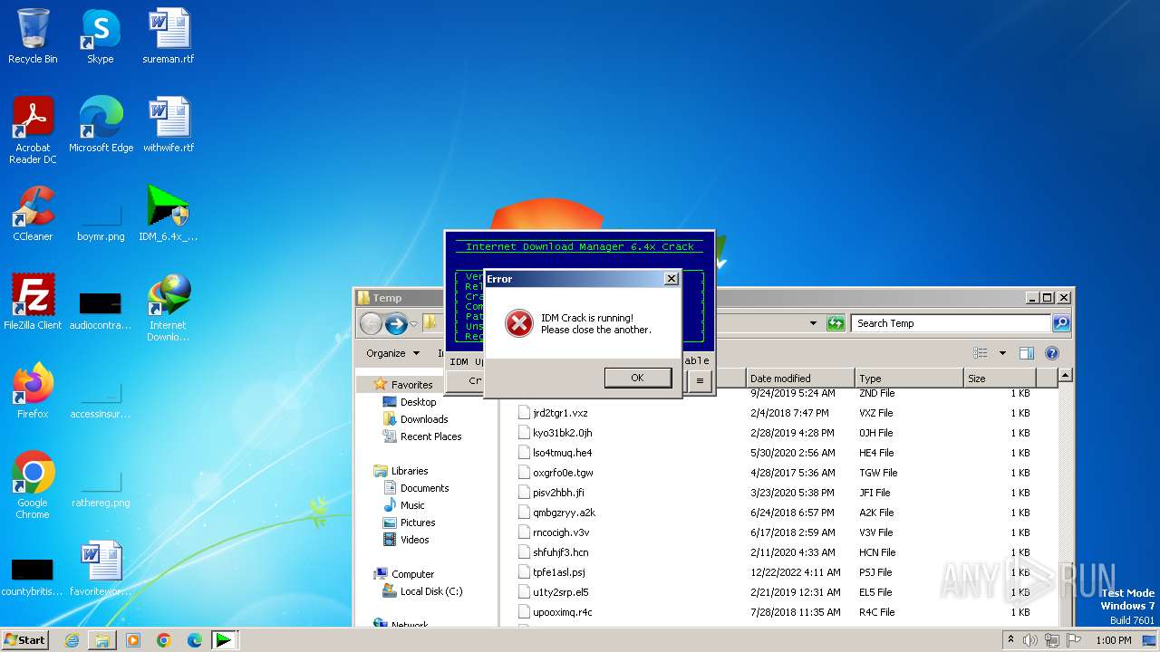Sort by Type column header
The width and height of the screenshot is (1160, 652).
pos(909,379)
